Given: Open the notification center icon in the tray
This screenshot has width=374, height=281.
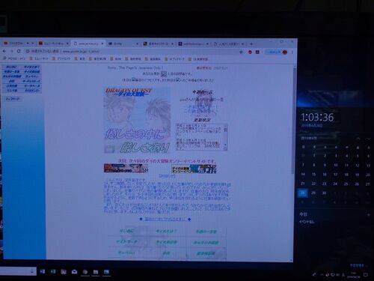Looking at the screenshot, I should 366,275.
